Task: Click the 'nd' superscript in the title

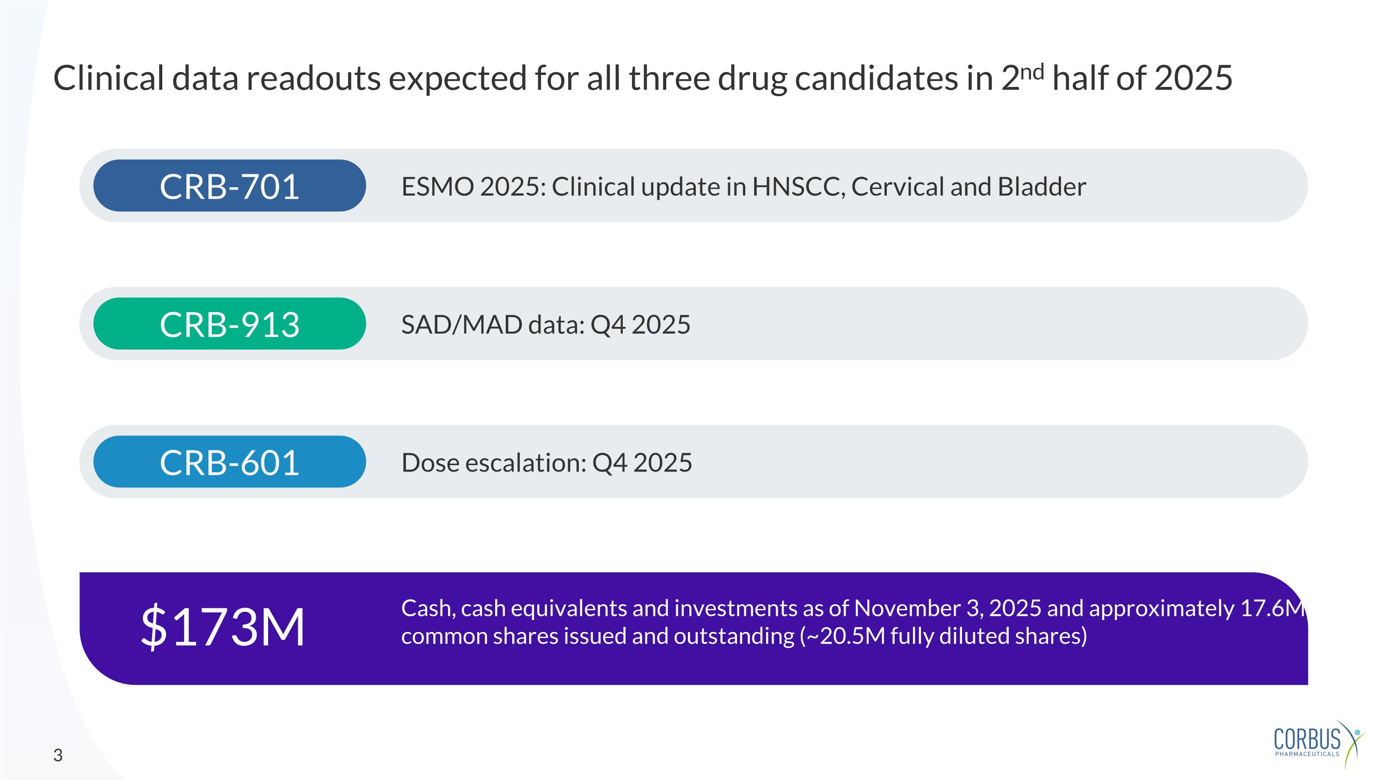Action: click(1032, 71)
